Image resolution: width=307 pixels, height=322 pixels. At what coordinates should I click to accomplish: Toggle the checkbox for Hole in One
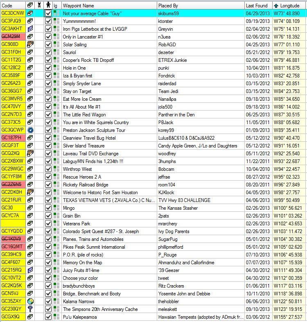coord(48,68)
